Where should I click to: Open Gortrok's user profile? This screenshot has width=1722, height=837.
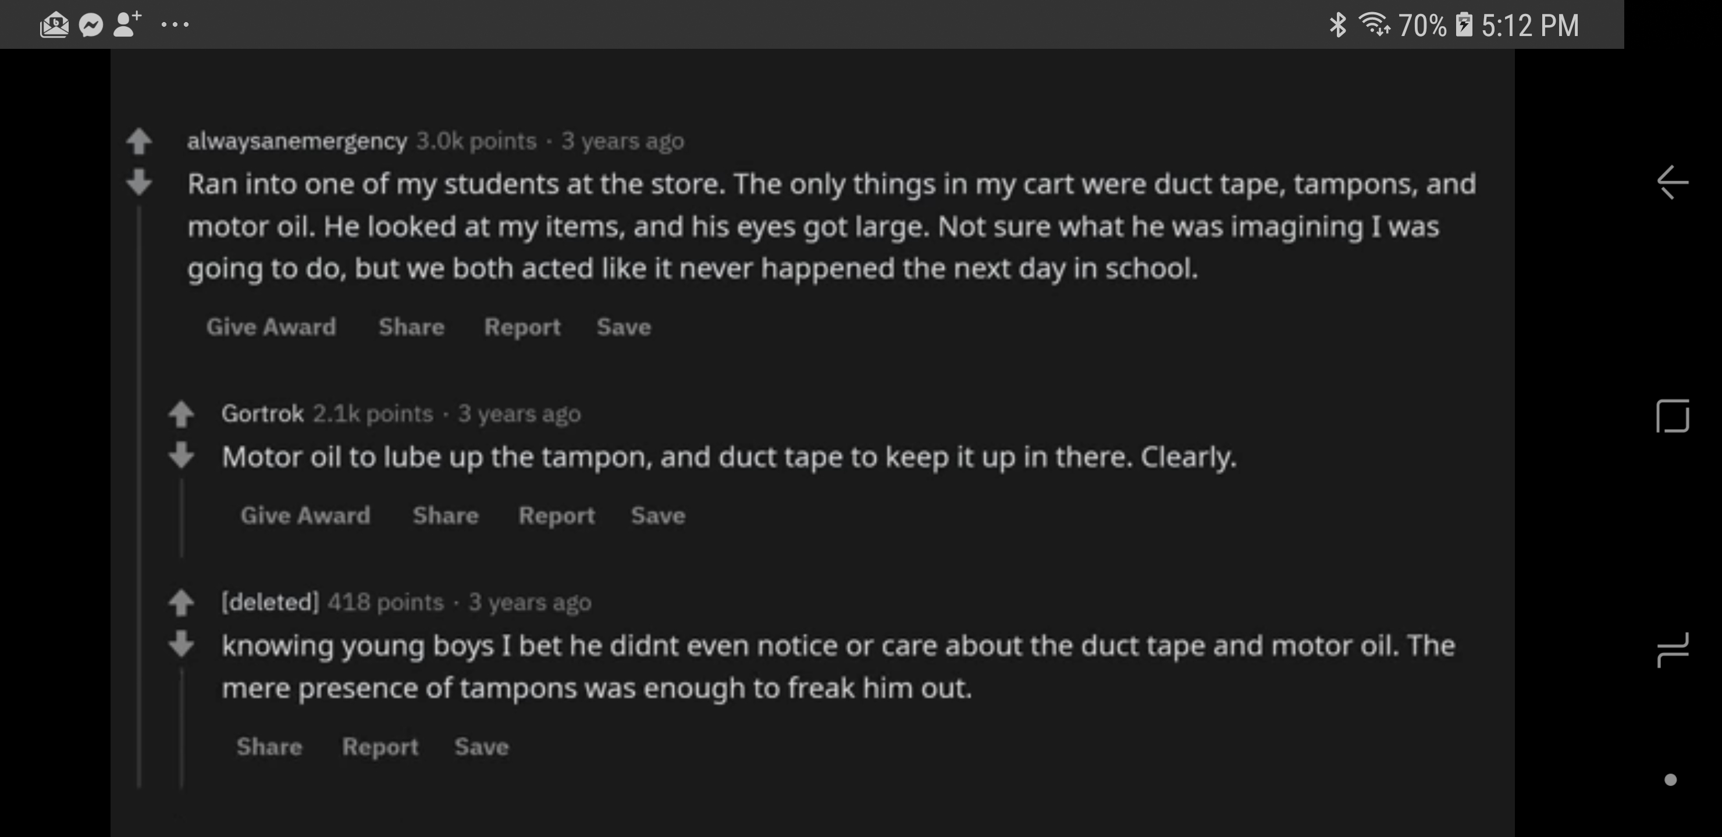click(262, 413)
